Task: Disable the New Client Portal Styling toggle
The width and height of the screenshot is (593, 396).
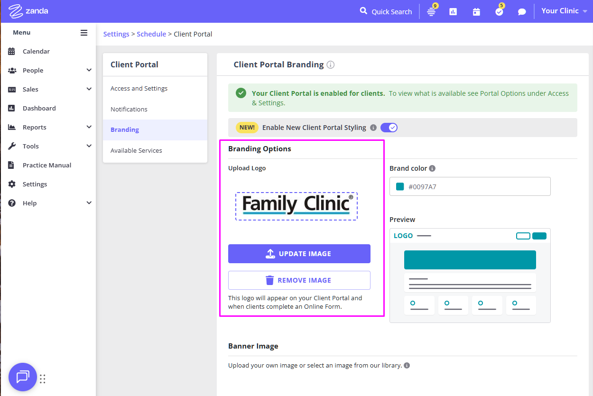Action: pos(389,128)
